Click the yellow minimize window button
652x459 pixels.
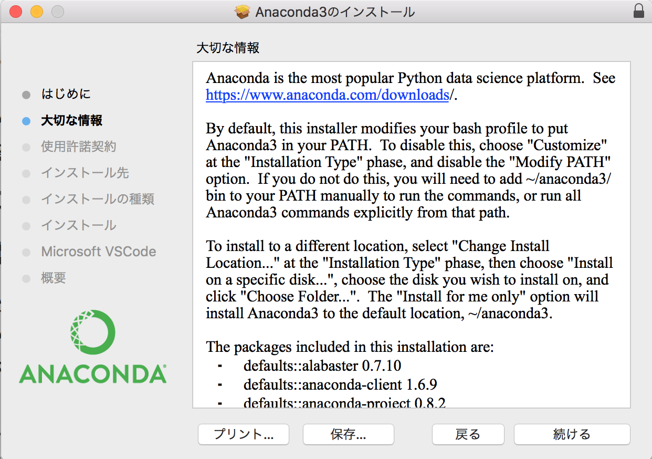pos(36,12)
